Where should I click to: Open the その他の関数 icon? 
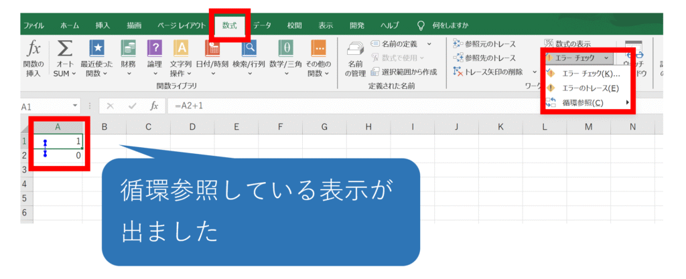318,49
